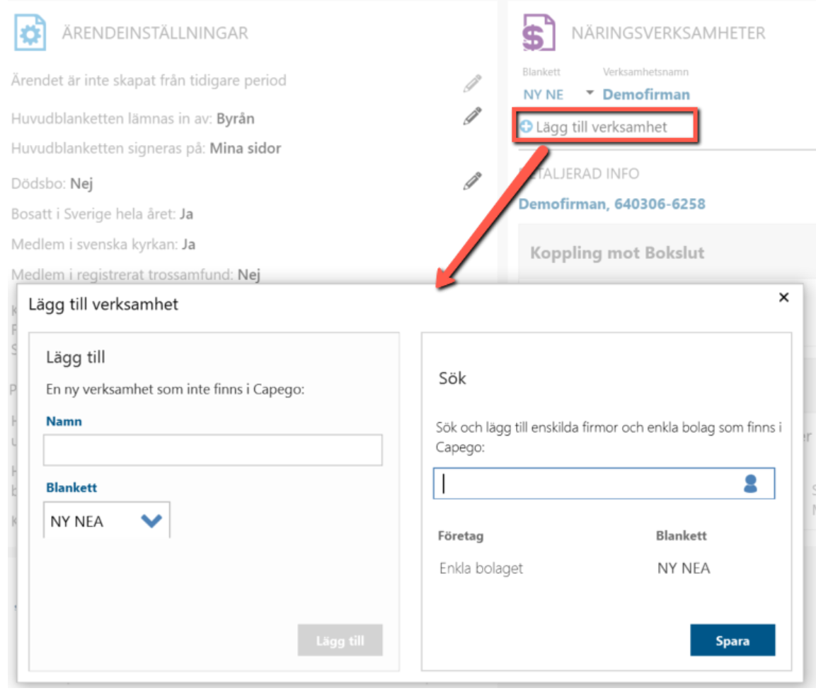Click the Lägg till verksamhet link
Screen dimensions: 816x693
(x=601, y=127)
